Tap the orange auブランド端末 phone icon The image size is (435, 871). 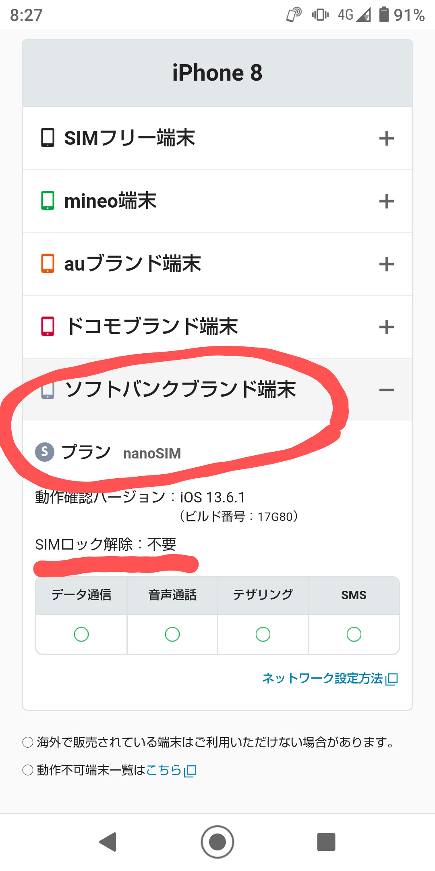point(48,263)
